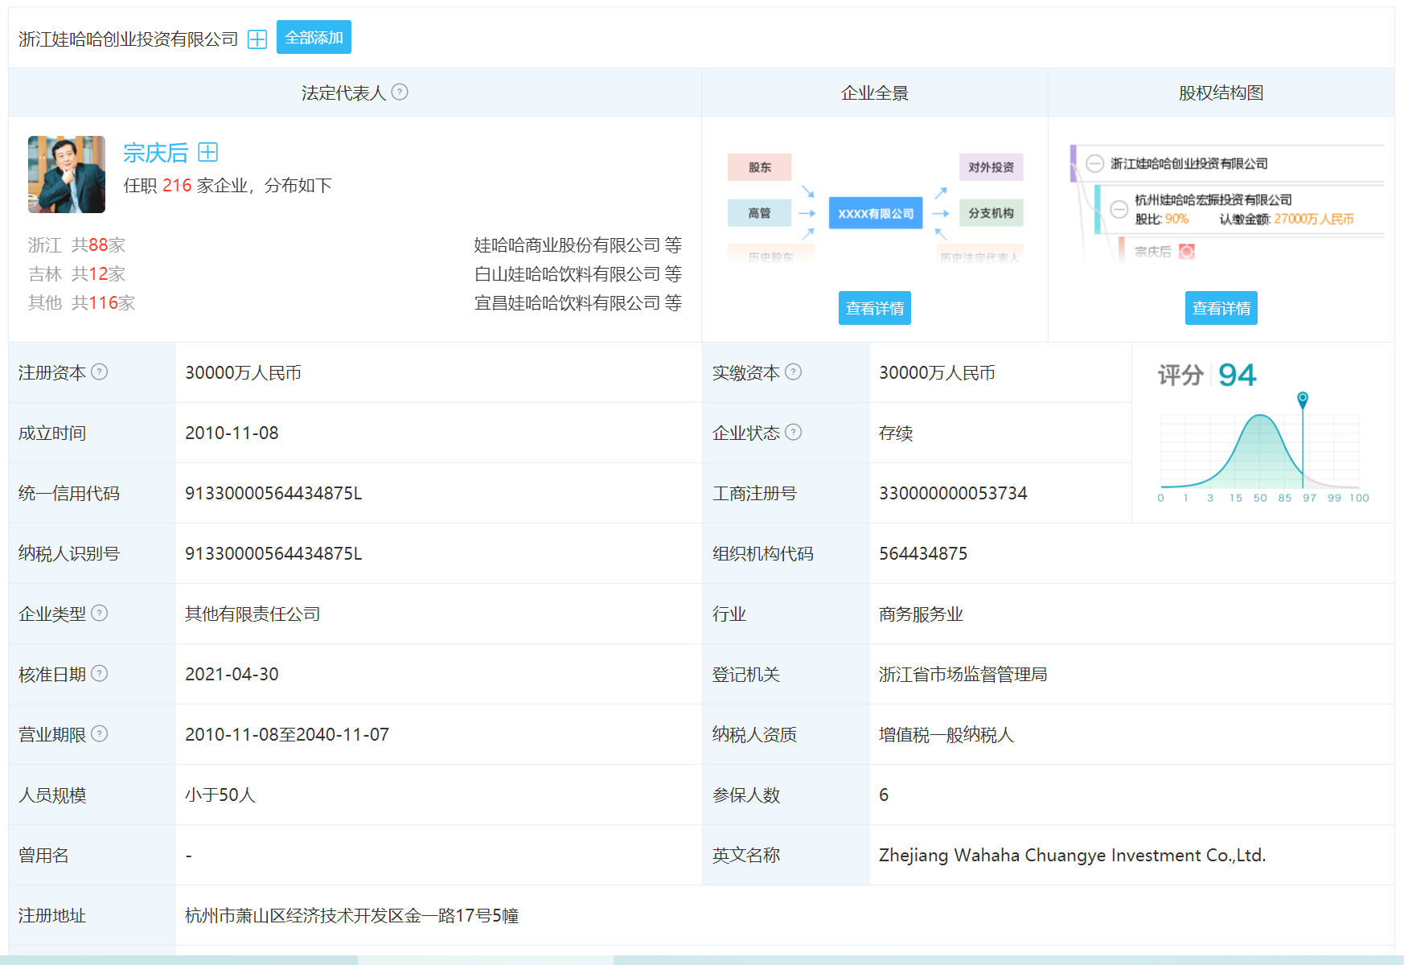
Task: Click the 91330000564434875L credit code value
Action: [273, 493]
